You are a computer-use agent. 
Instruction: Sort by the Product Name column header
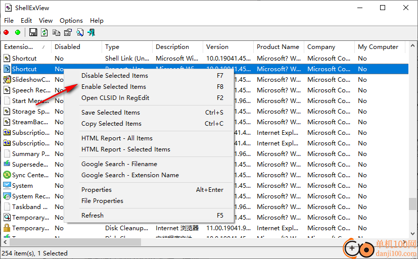(x=278, y=47)
